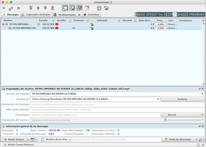
Task: Open bottom-right settings tools icon
Action: tap(200, 139)
